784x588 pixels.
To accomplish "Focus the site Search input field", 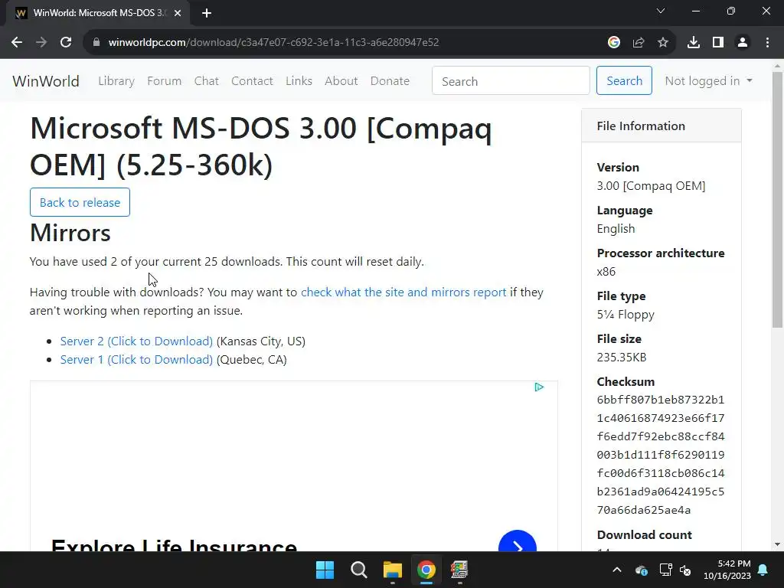I will click(511, 80).
